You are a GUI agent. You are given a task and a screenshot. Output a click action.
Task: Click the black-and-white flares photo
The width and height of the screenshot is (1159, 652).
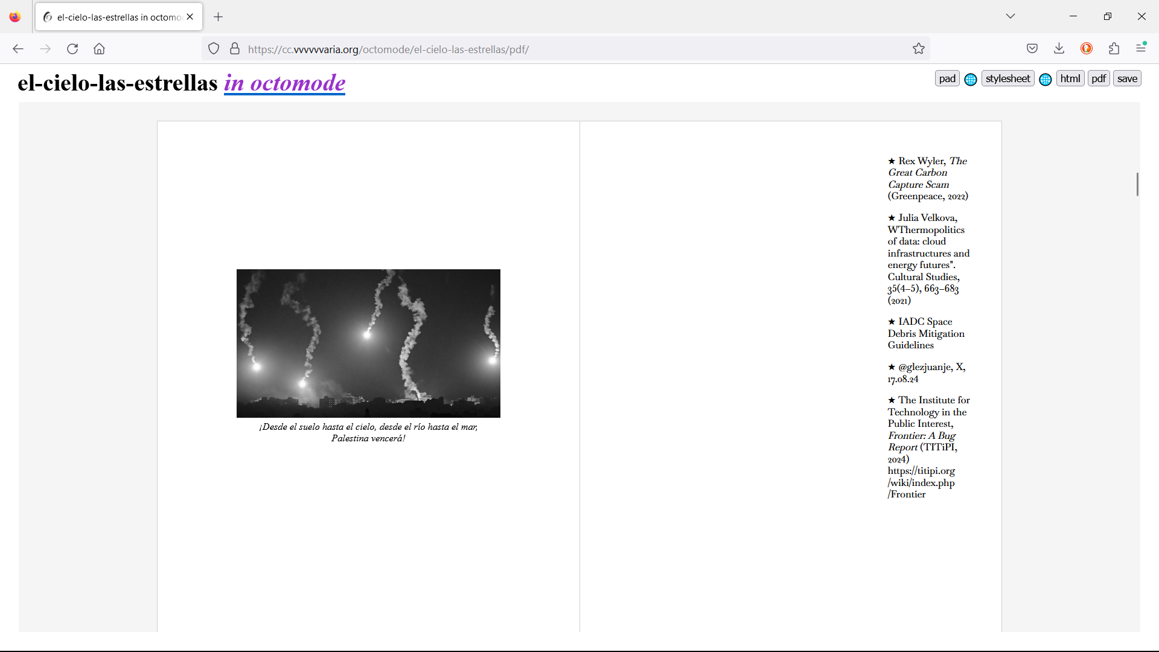[x=368, y=343]
